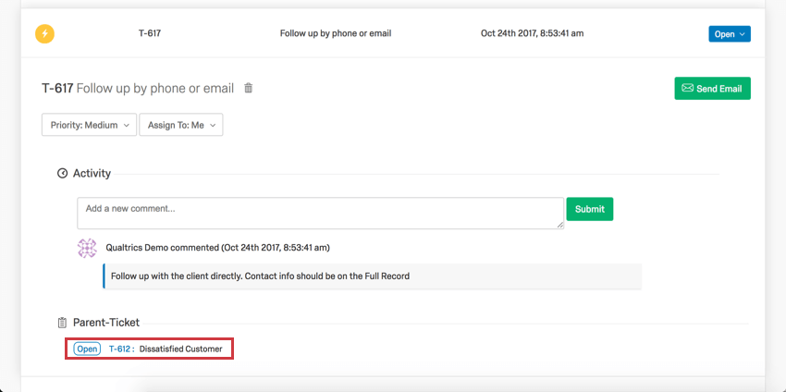
Task: Click the Parent-Ticket clipboard icon
Action: point(62,323)
